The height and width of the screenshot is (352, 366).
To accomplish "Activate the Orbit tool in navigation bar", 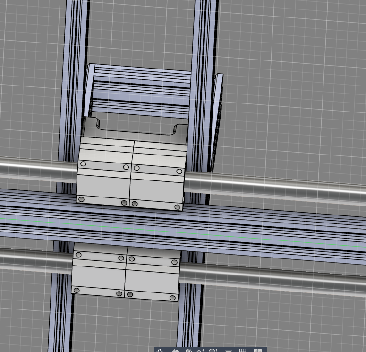I will coord(161,351).
